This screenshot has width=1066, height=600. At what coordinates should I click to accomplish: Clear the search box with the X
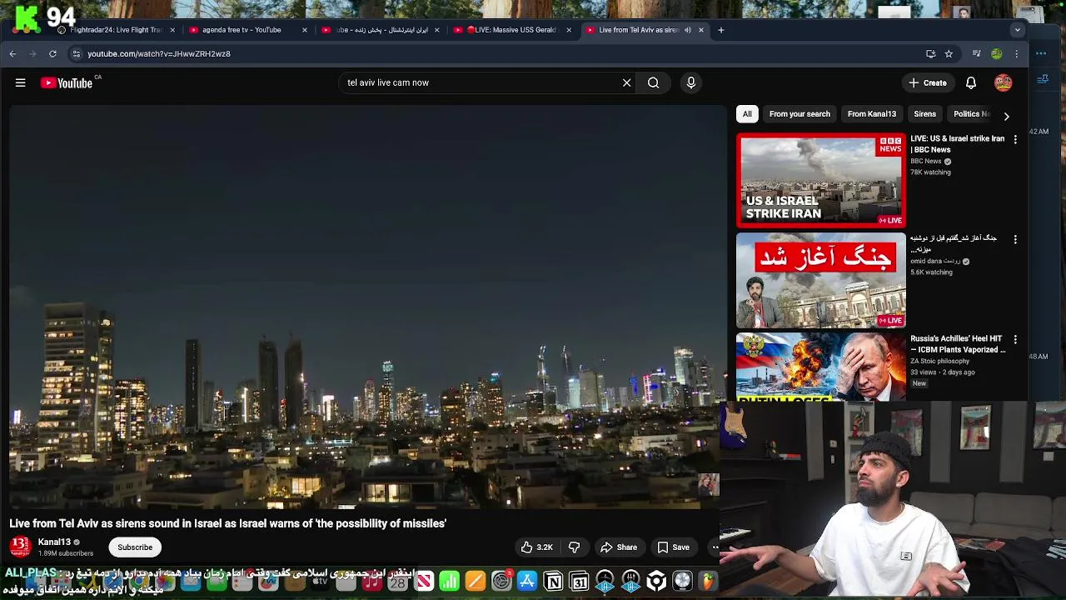[x=627, y=82]
